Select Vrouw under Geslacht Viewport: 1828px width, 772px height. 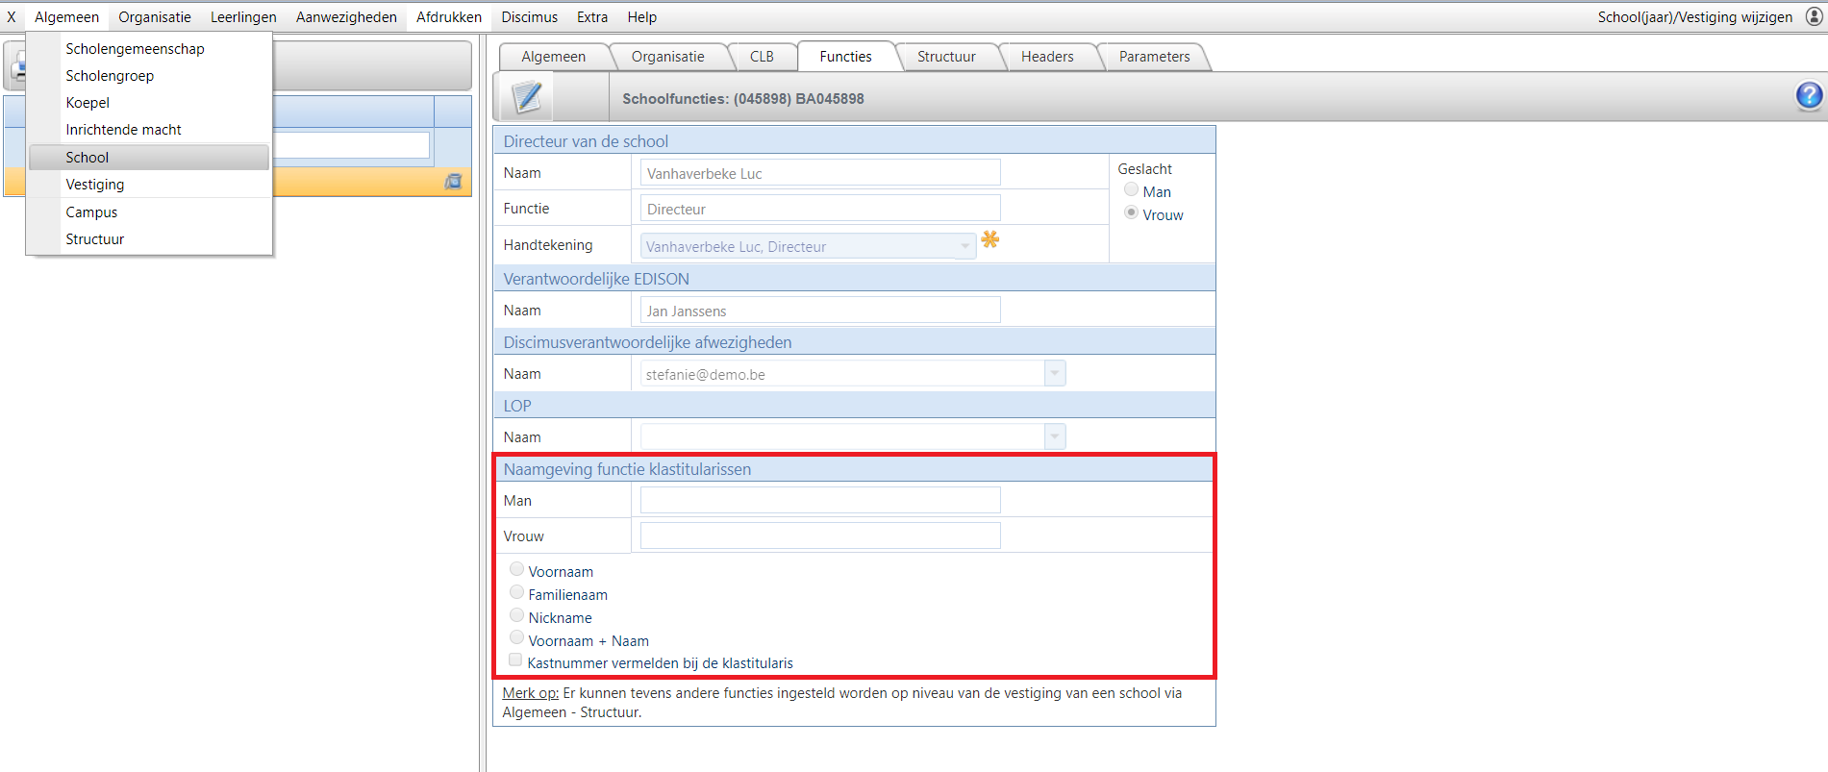pos(1131,212)
